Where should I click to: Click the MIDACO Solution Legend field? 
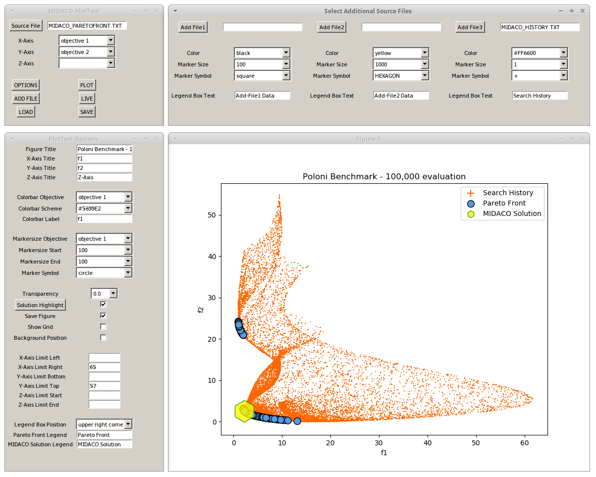pyautogui.click(x=105, y=444)
